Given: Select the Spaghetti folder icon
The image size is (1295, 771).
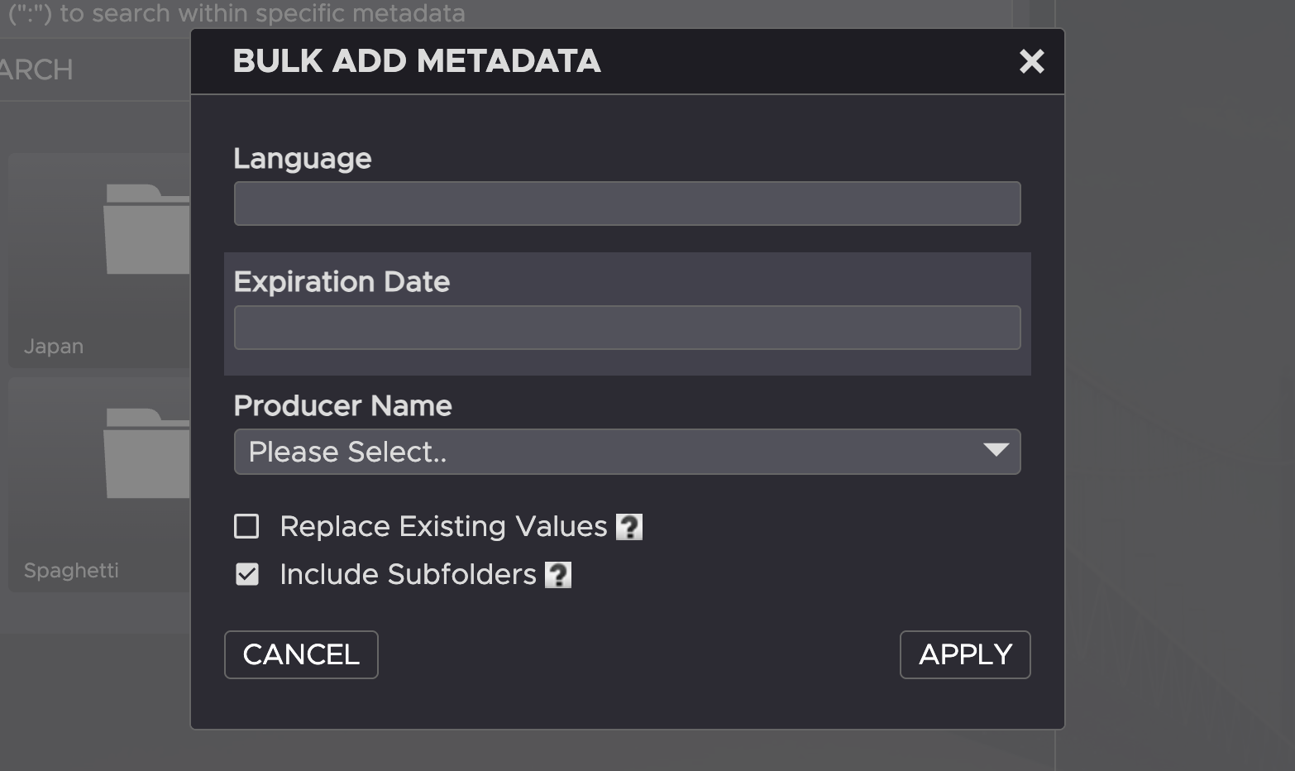Looking at the screenshot, I should coord(146,453).
